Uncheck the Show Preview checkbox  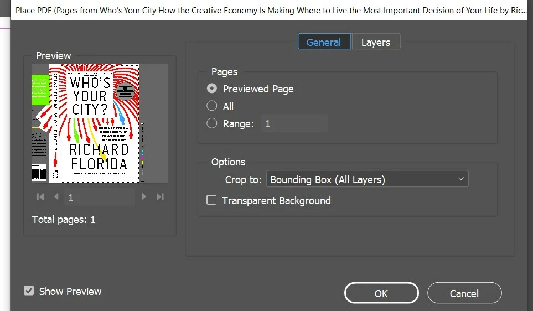[29, 291]
